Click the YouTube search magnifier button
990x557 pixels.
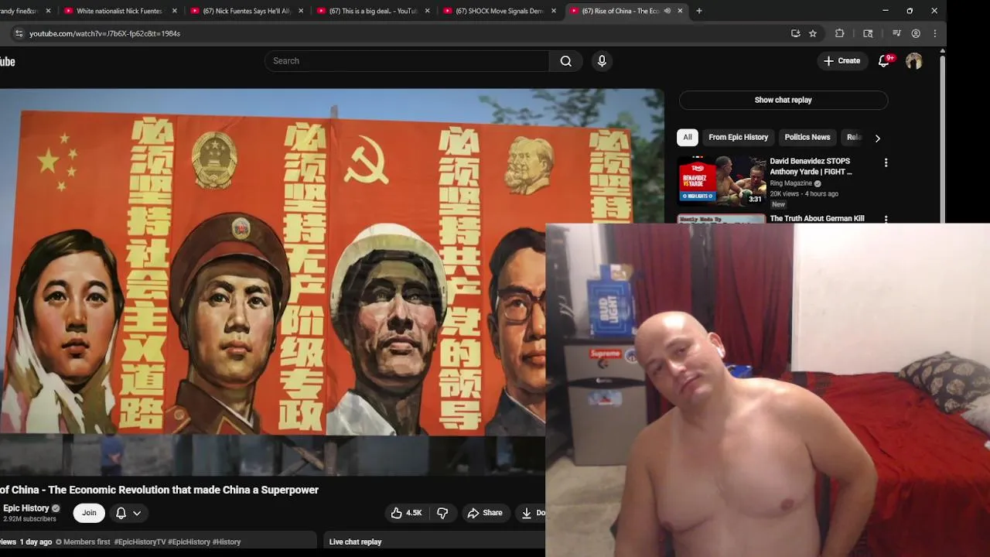click(565, 61)
